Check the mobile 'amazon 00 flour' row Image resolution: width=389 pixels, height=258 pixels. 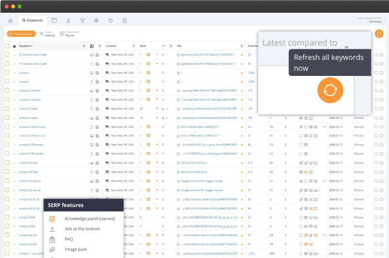[7, 171]
